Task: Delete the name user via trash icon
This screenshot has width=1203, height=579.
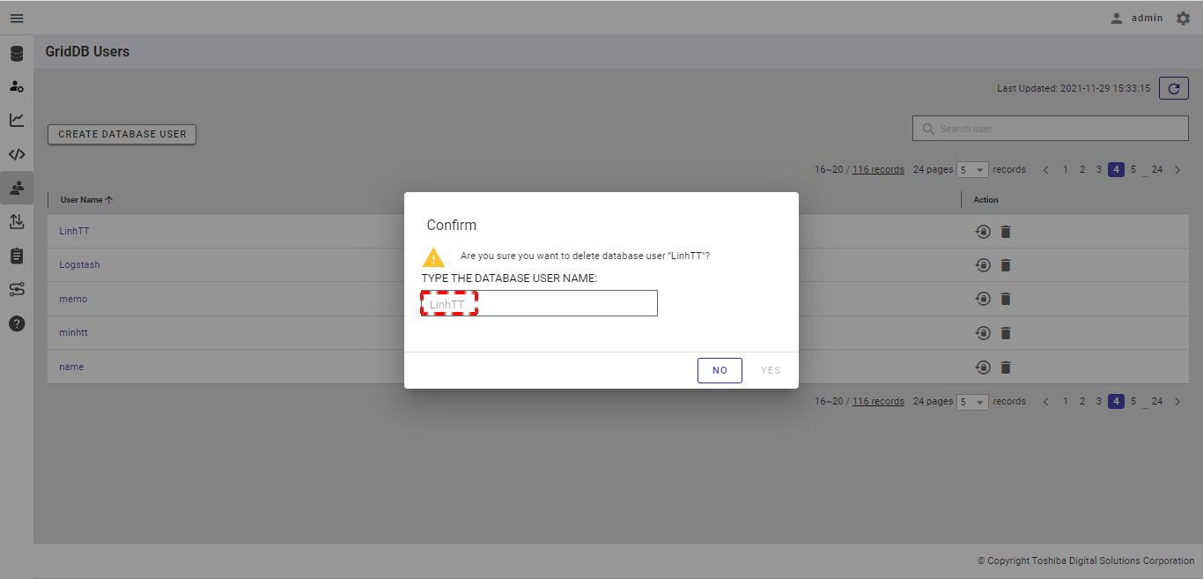Action: click(x=1006, y=367)
